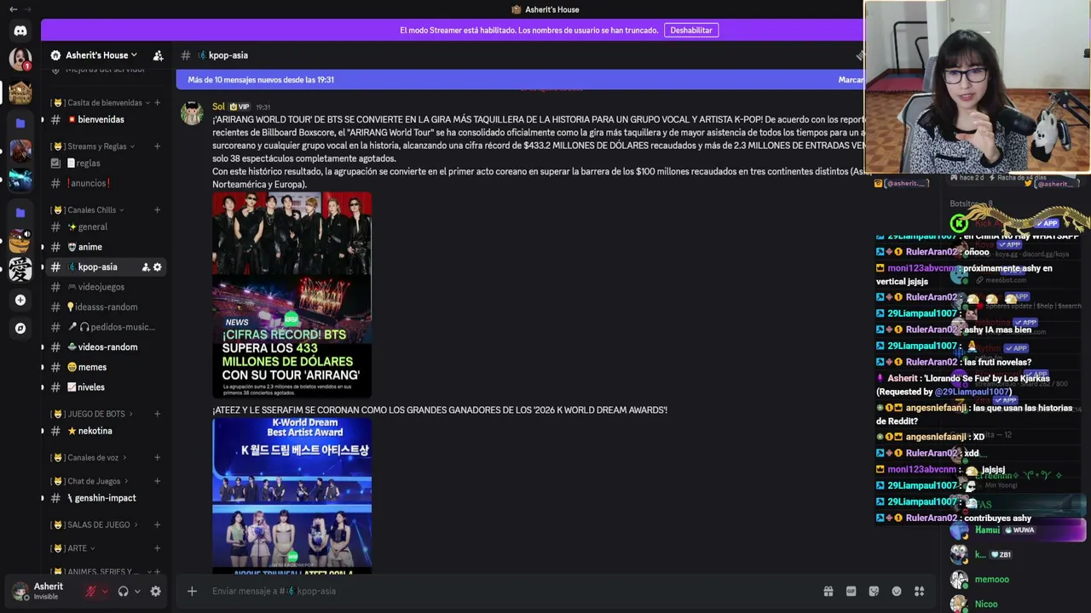Add a channel to Chat de Juegos
This screenshot has height=613, width=1091.
[x=157, y=481]
